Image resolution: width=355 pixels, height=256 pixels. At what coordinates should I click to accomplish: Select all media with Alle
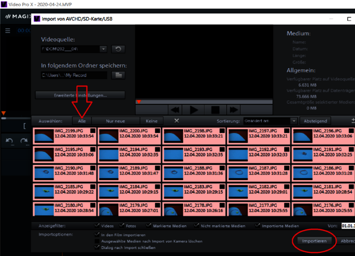pyautogui.click(x=82, y=121)
